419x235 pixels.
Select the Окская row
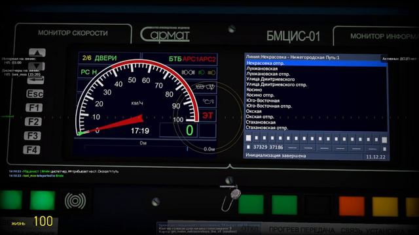point(316,112)
